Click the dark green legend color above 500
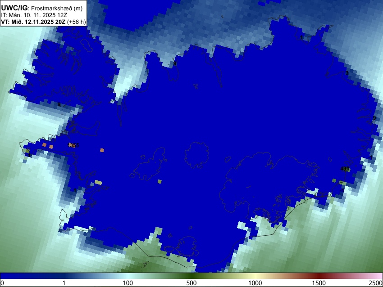This screenshot has width=383, height=287. (x=191, y=276)
